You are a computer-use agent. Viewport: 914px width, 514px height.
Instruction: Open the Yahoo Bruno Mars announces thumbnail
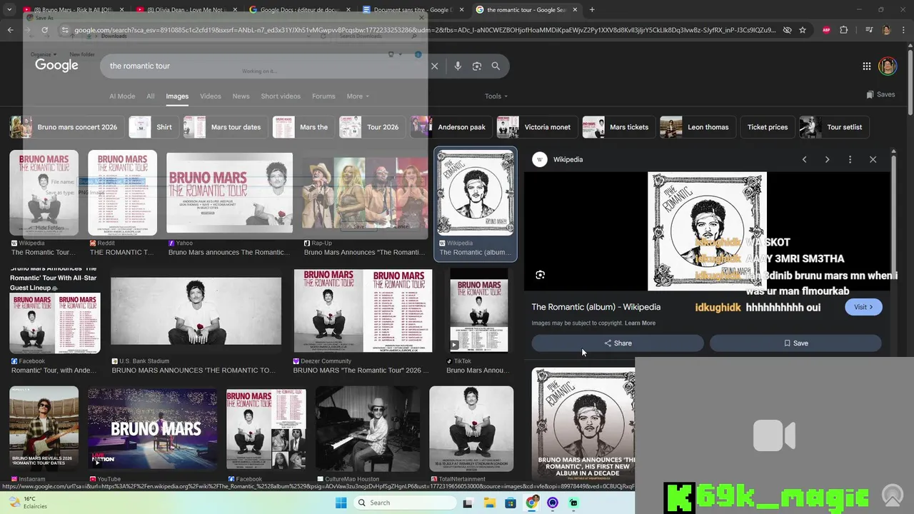(229, 193)
